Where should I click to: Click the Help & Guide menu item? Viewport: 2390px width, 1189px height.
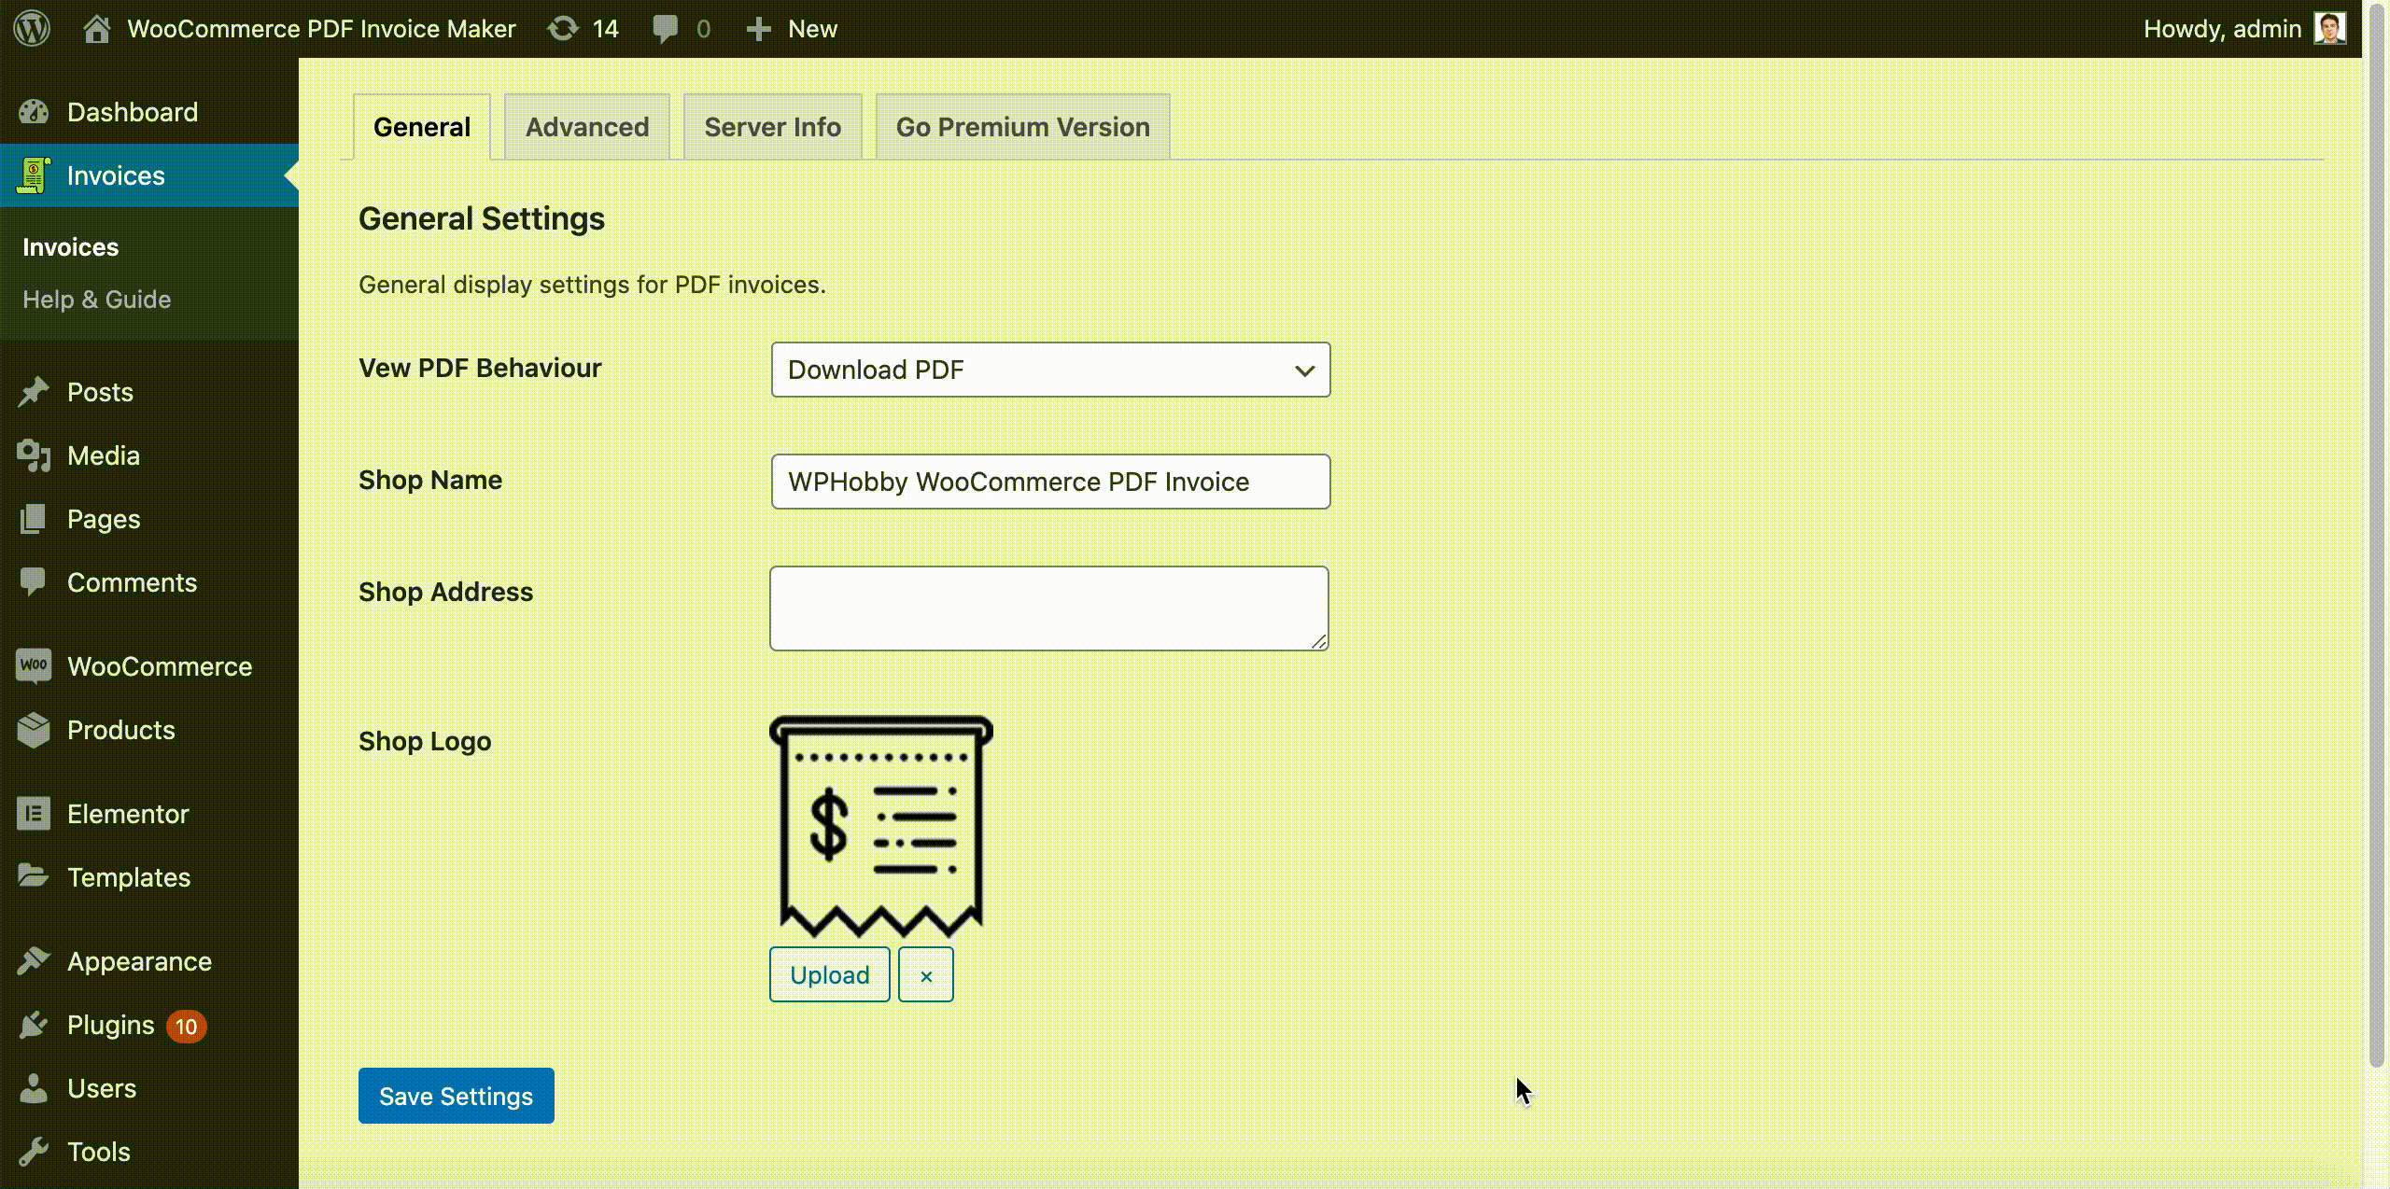[x=96, y=297]
